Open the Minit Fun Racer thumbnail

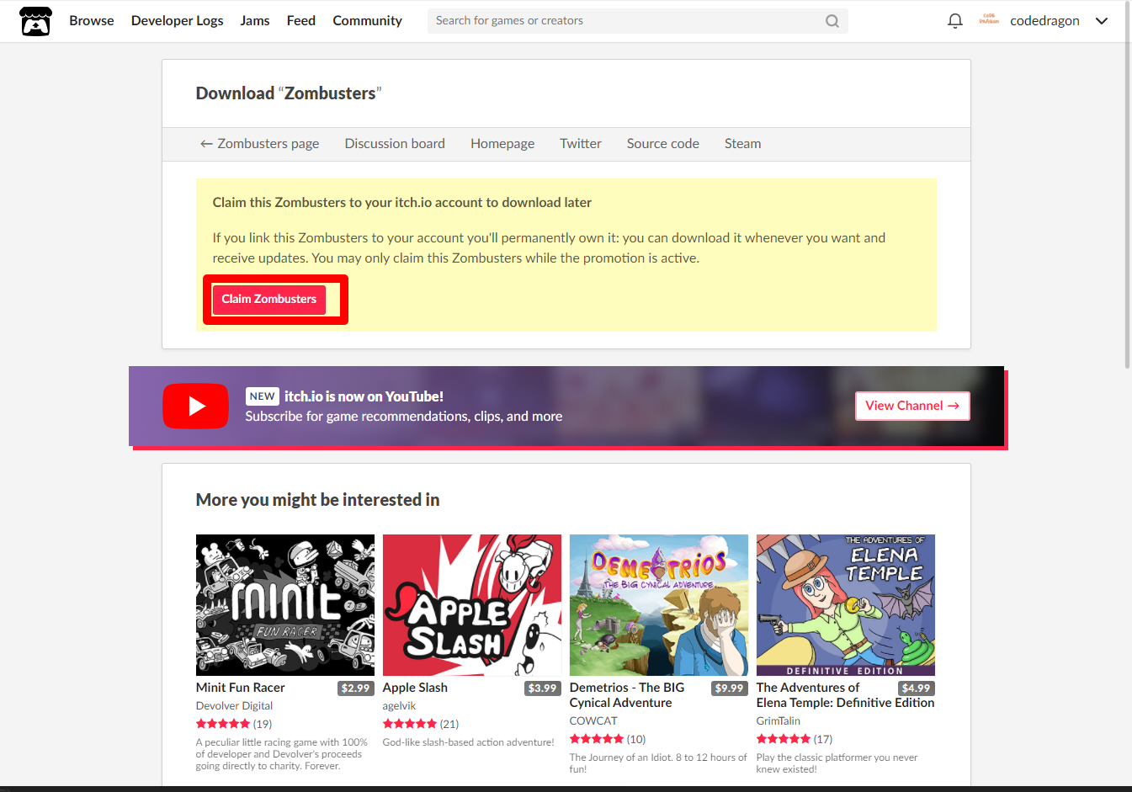(285, 605)
